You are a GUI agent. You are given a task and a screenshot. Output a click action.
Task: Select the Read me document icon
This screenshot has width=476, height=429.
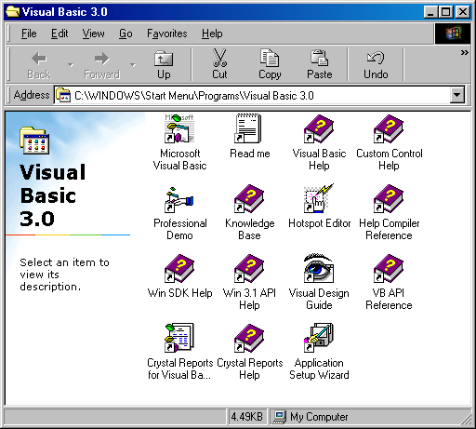tap(248, 128)
